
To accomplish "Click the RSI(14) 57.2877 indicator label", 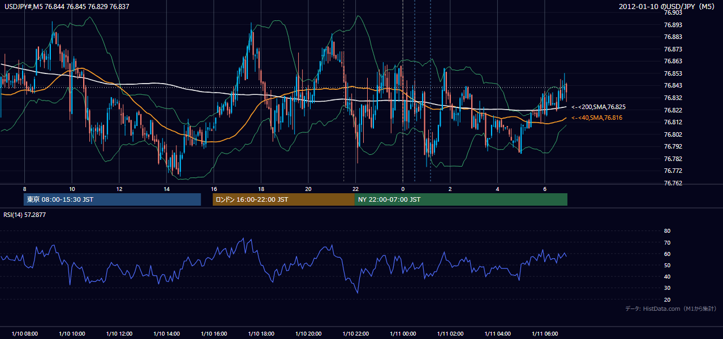I will pos(25,215).
